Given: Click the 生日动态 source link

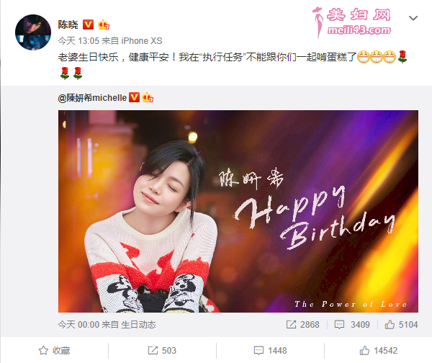Looking at the screenshot, I should tap(138, 324).
